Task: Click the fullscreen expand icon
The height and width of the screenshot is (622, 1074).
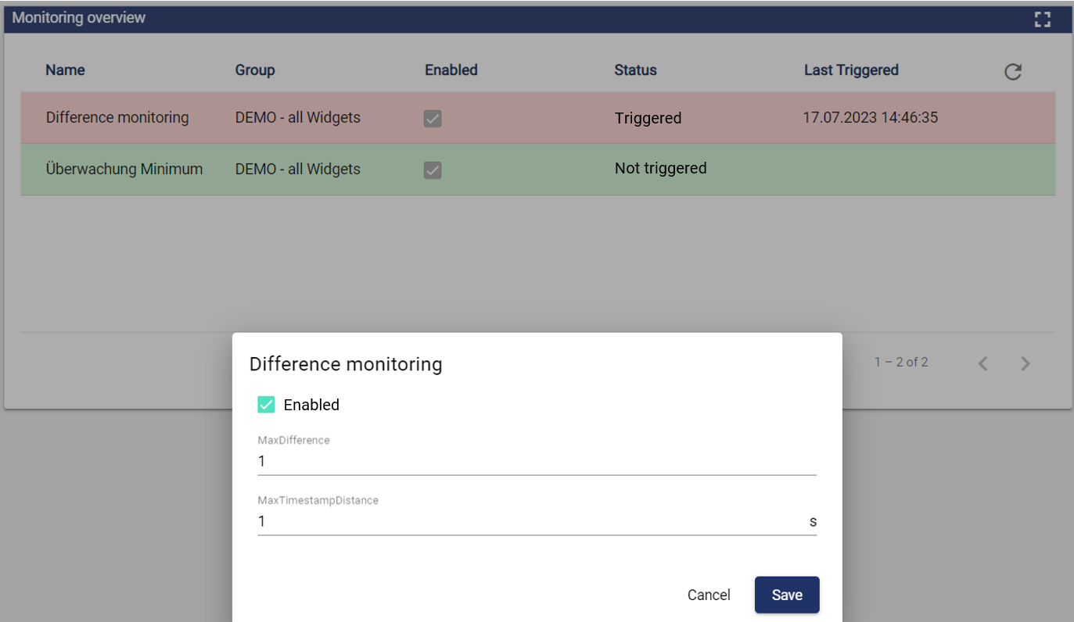Action: tap(1042, 20)
